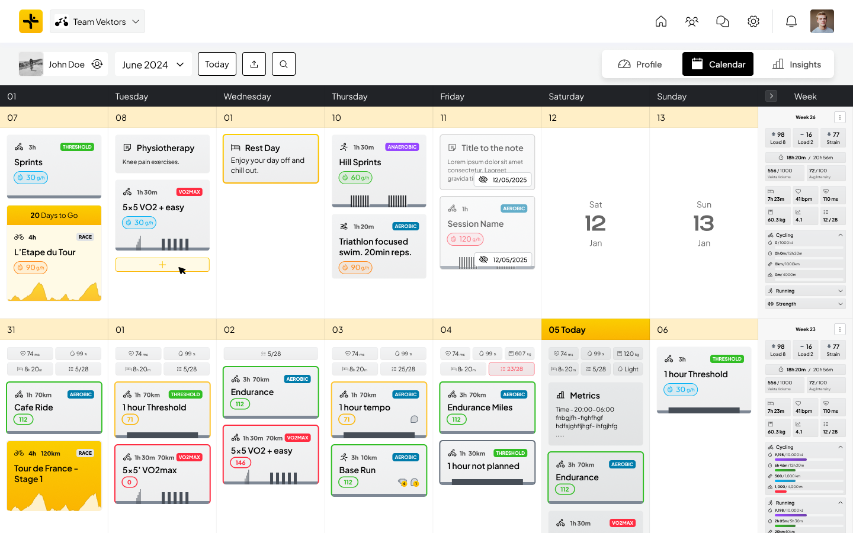Toggle visibility on the Session Name card
The image size is (853, 533).
[x=484, y=259]
